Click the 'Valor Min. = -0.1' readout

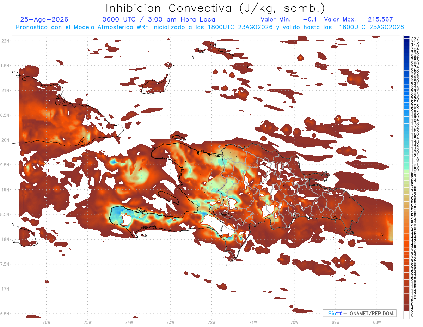point(289,20)
